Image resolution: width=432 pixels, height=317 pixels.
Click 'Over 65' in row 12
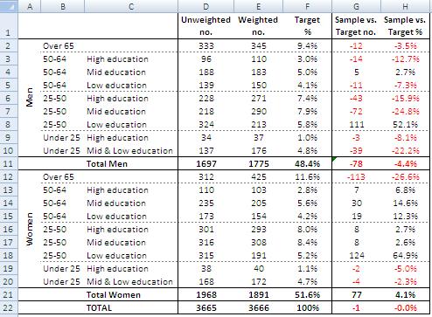(59, 177)
